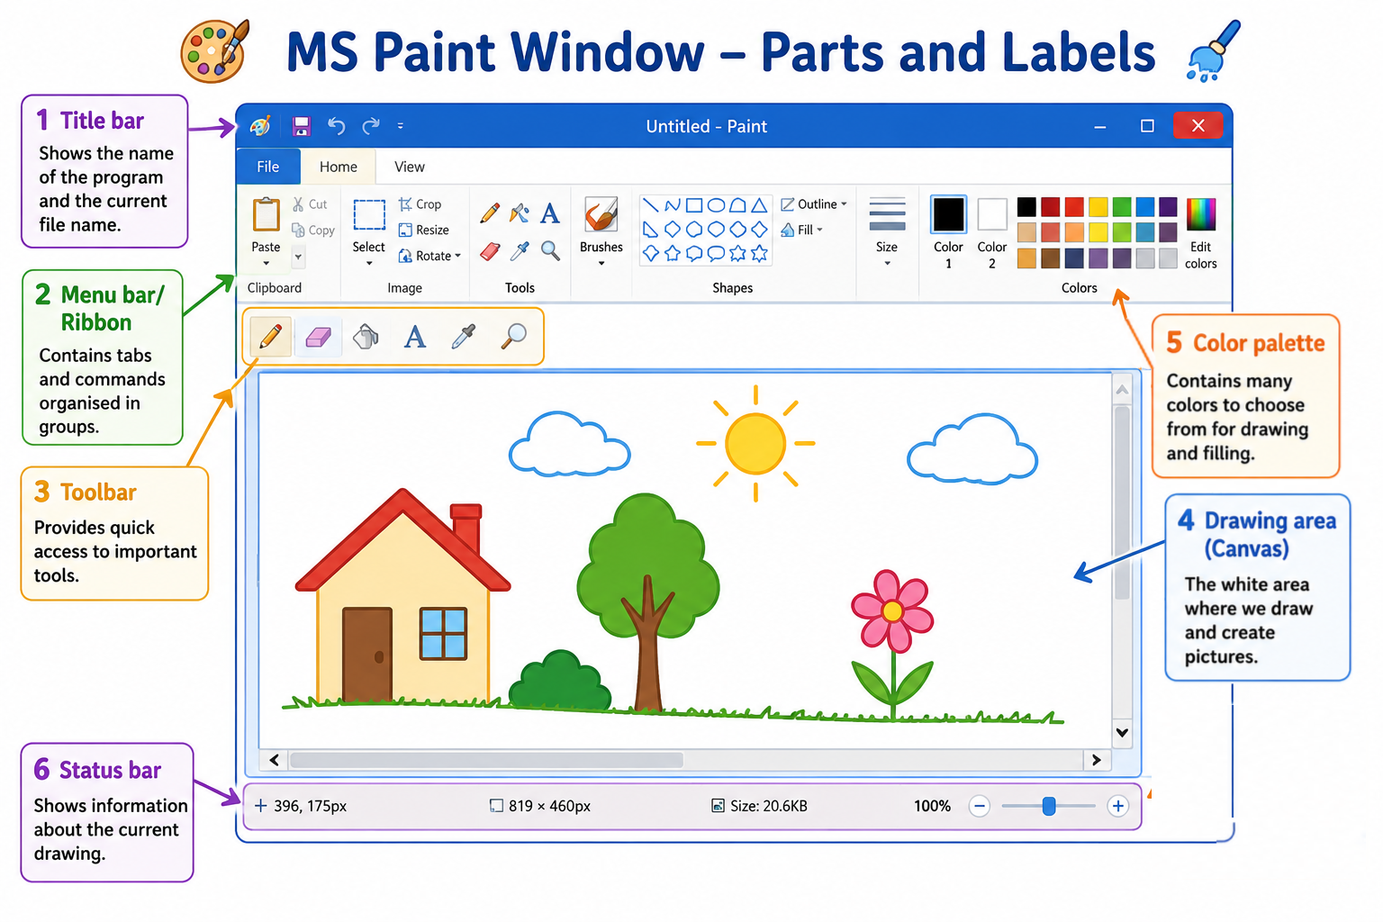Click the Redo arrow in the title bar
This screenshot has height=922, width=1383.
tap(371, 126)
